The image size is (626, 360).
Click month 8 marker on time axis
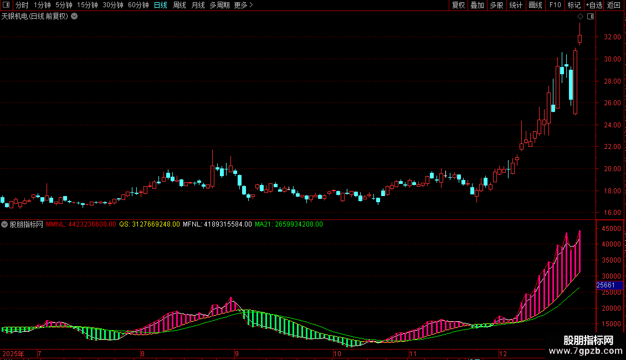(x=142, y=353)
